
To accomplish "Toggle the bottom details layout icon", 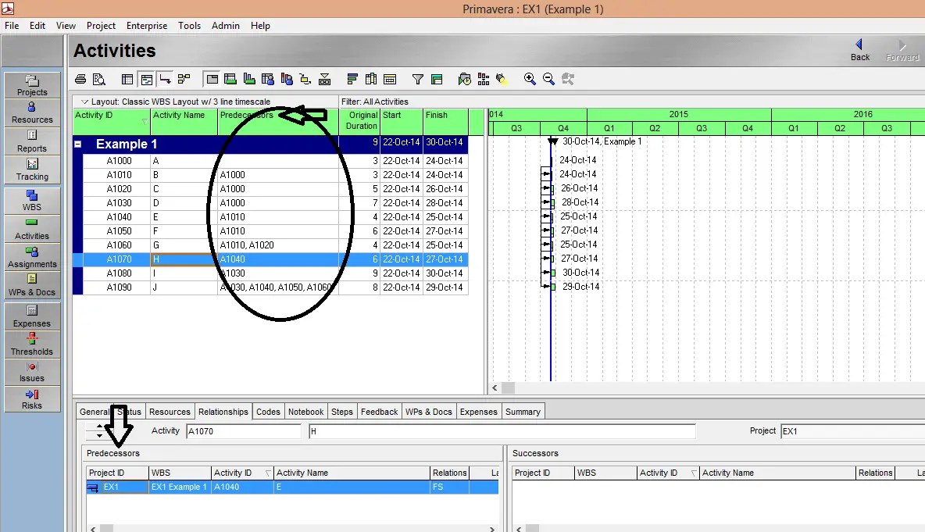I will [x=212, y=79].
